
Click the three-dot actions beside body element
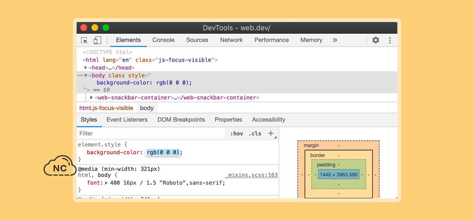click(80, 75)
